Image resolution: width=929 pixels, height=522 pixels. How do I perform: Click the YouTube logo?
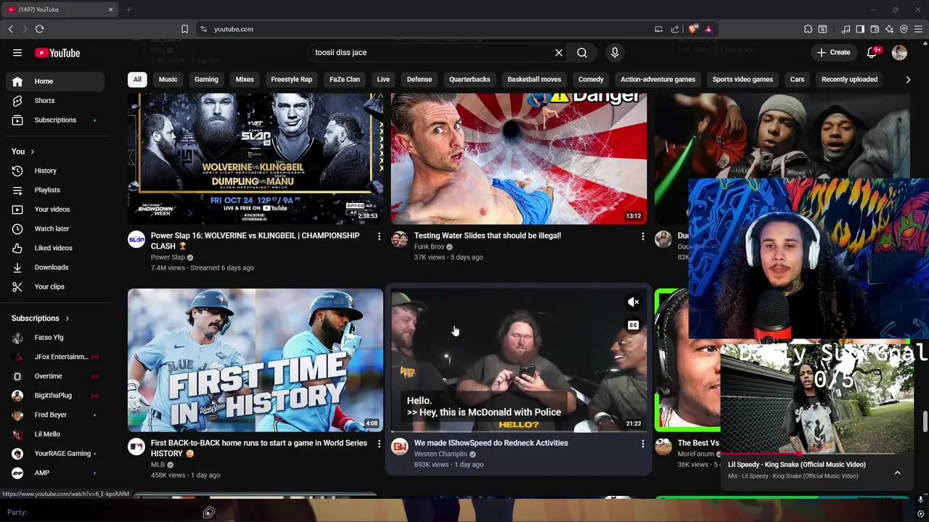pos(57,52)
